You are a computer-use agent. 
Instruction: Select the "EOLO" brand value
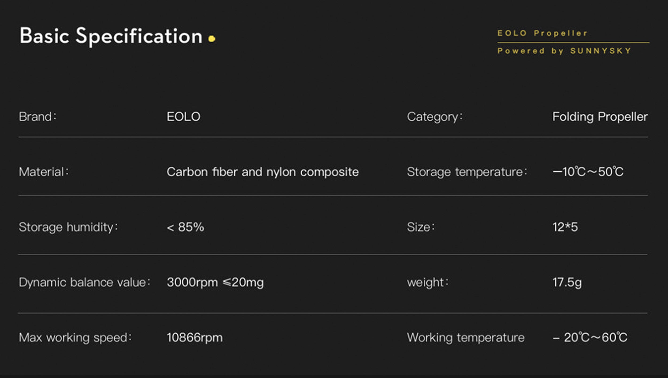(184, 117)
